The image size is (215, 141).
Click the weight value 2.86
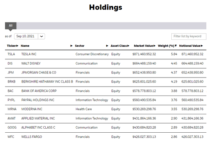point(174,137)
